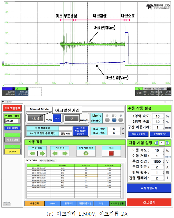Screen dimensions: 174x218
Task: Click the 투입전류(A) column header
Action: (x=109, y=165)
